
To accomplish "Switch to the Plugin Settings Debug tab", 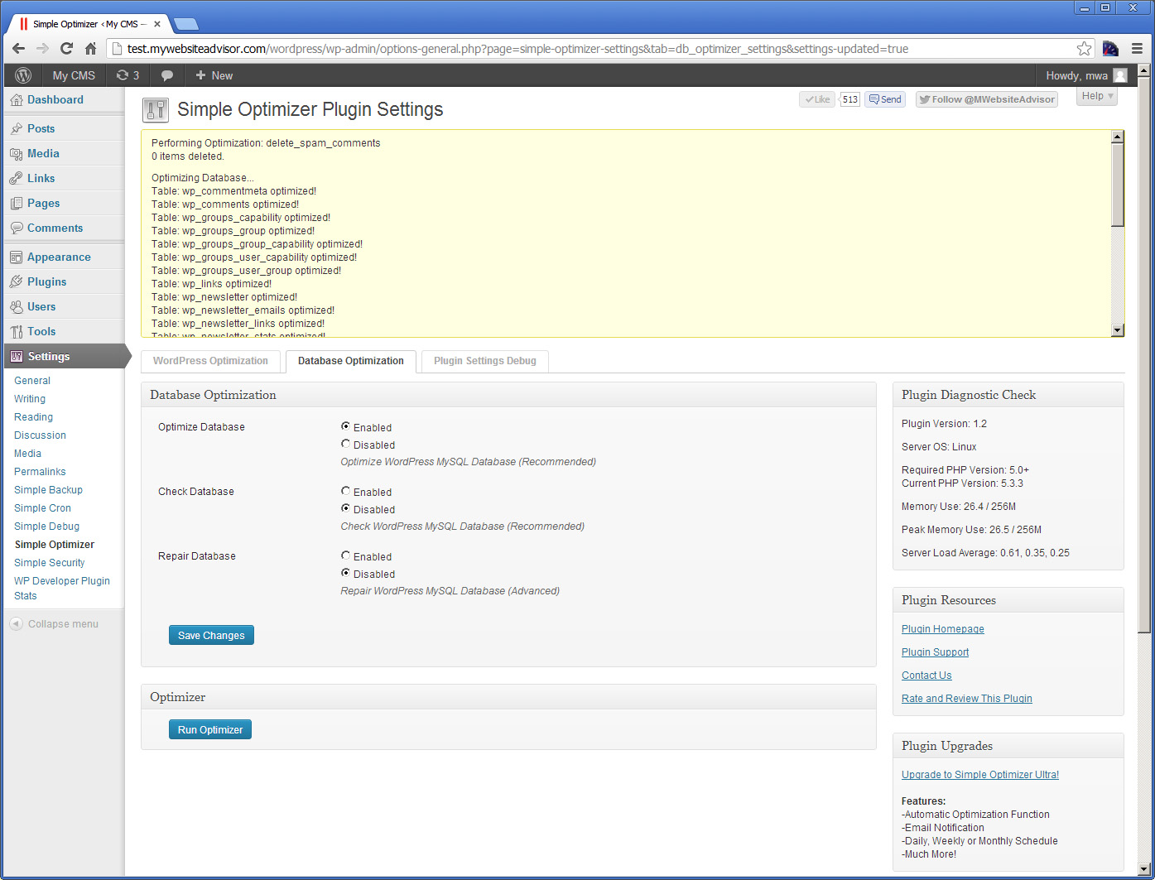I will [x=485, y=362].
